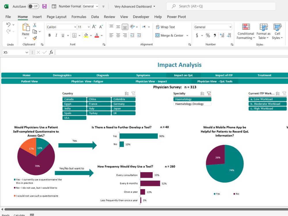Apply yellow Fill Color swatch

point(86,35)
